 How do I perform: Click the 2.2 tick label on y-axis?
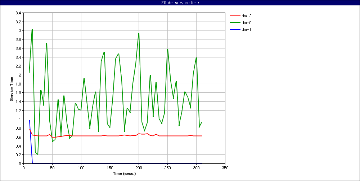18,66
